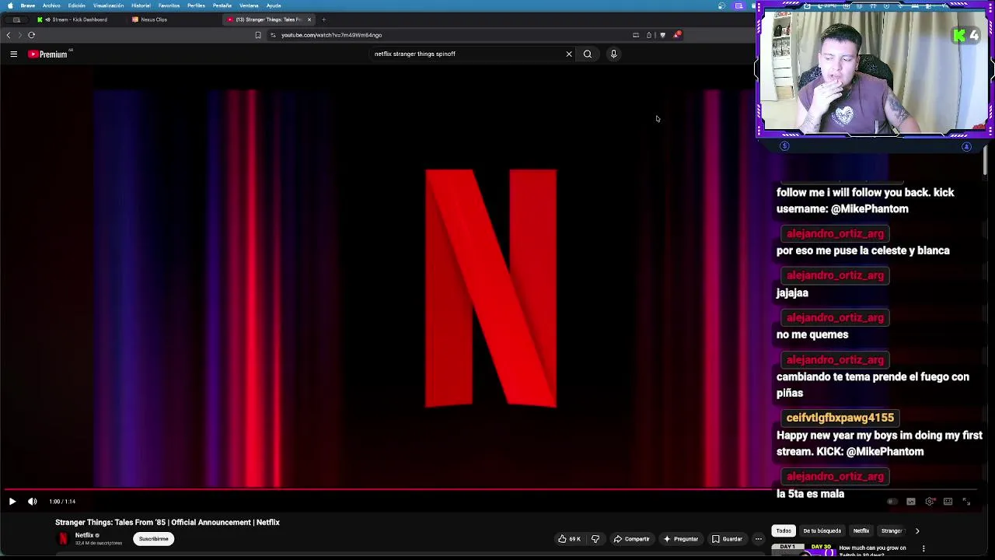Open the Archivo menu

click(x=51, y=5)
